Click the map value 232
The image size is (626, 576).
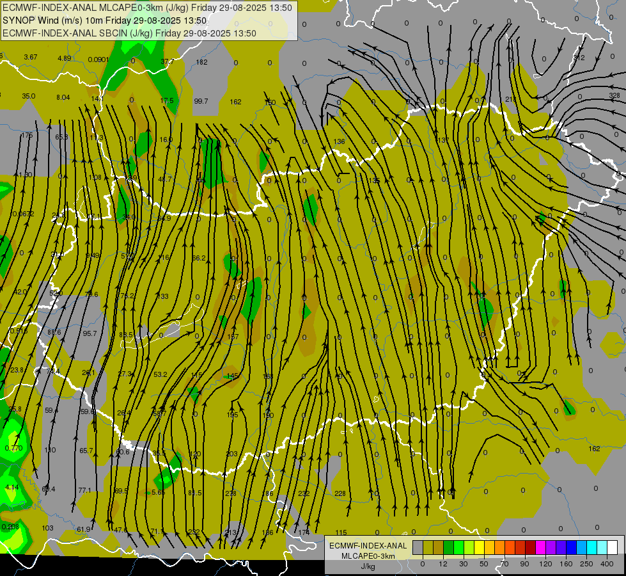coord(304,493)
